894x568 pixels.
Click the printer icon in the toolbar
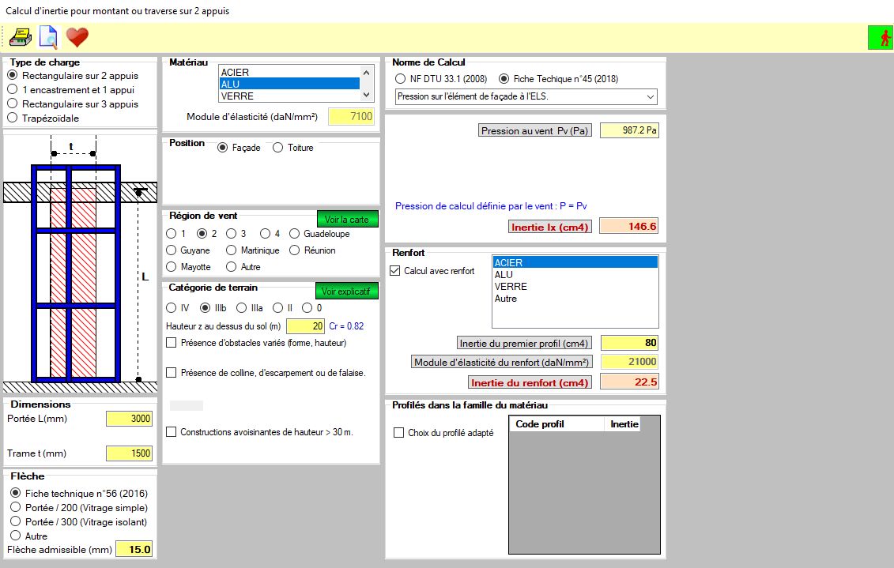[20, 37]
